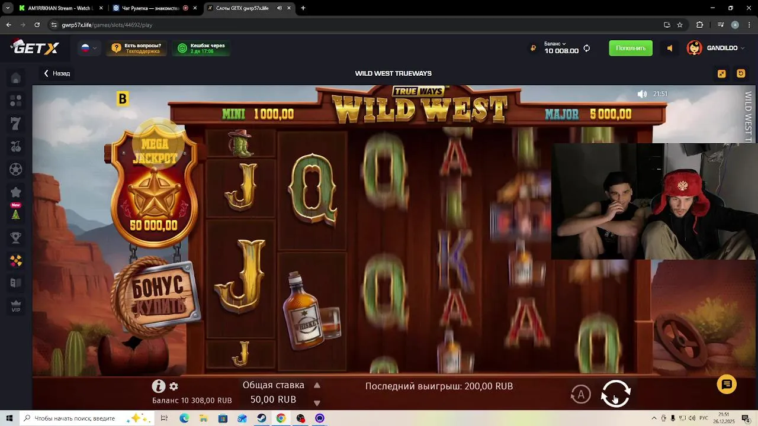Increase total bet with up arrow
Screen dimensions: 758x426
click(x=317, y=385)
